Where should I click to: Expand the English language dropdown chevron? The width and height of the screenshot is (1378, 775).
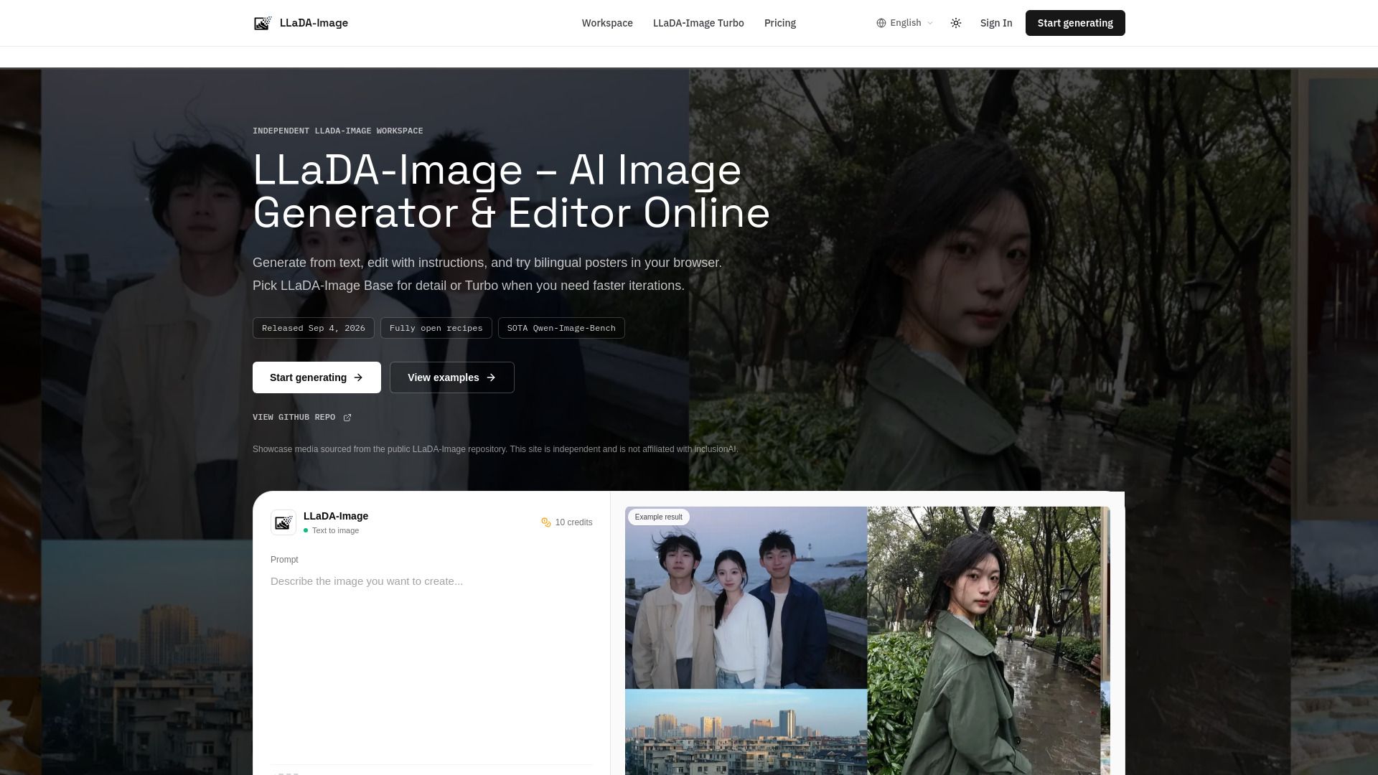coord(930,23)
